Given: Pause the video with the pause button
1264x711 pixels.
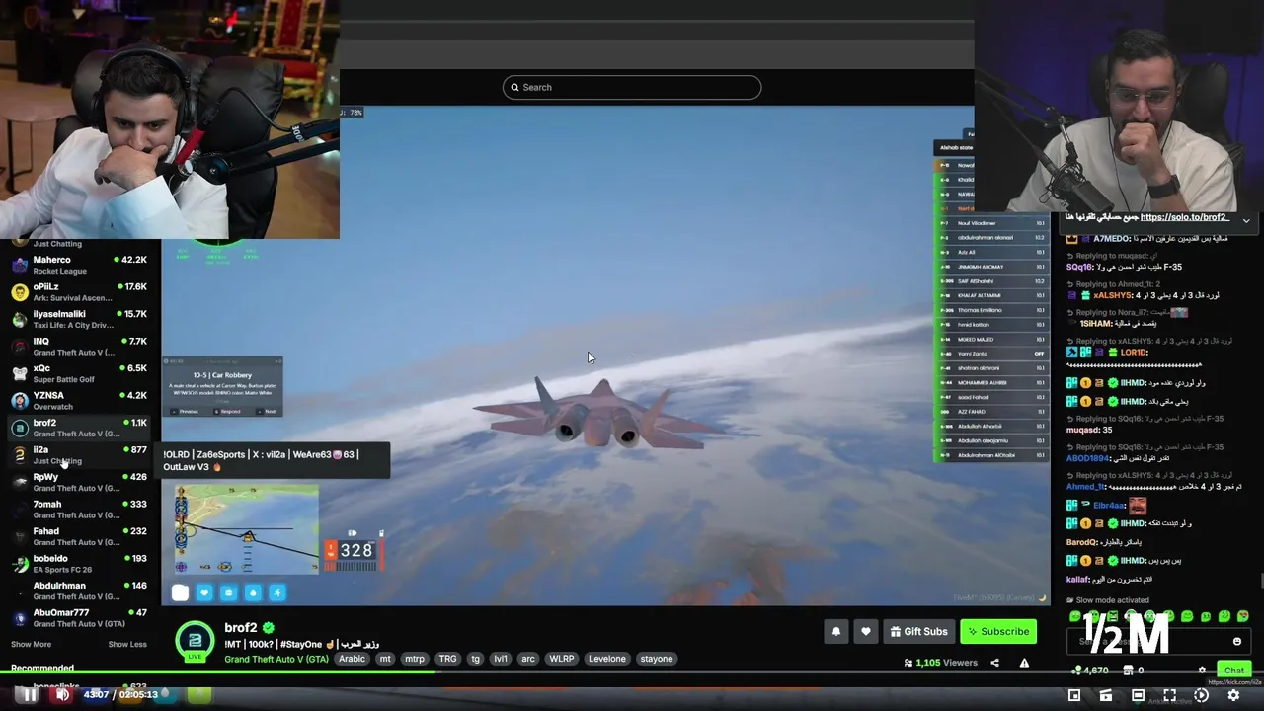Looking at the screenshot, I should 30,695.
